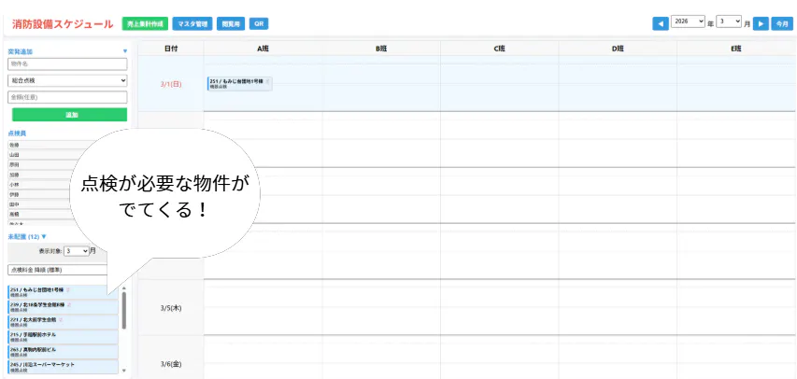797x379 pixels.
Task: Click the small icon on the A班 3/1 card
Action: 268,81
